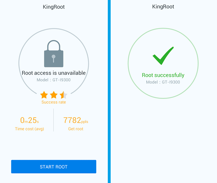Select the left panel KingRoot title

click(54, 7)
